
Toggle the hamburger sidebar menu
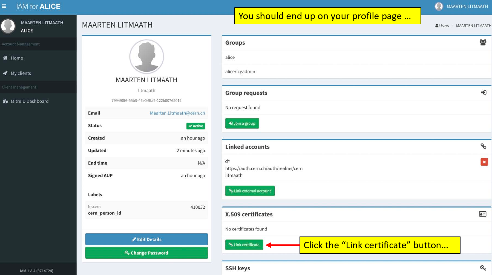[4, 6]
